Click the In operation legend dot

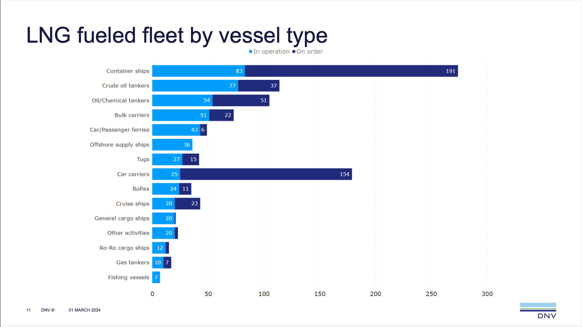250,51
